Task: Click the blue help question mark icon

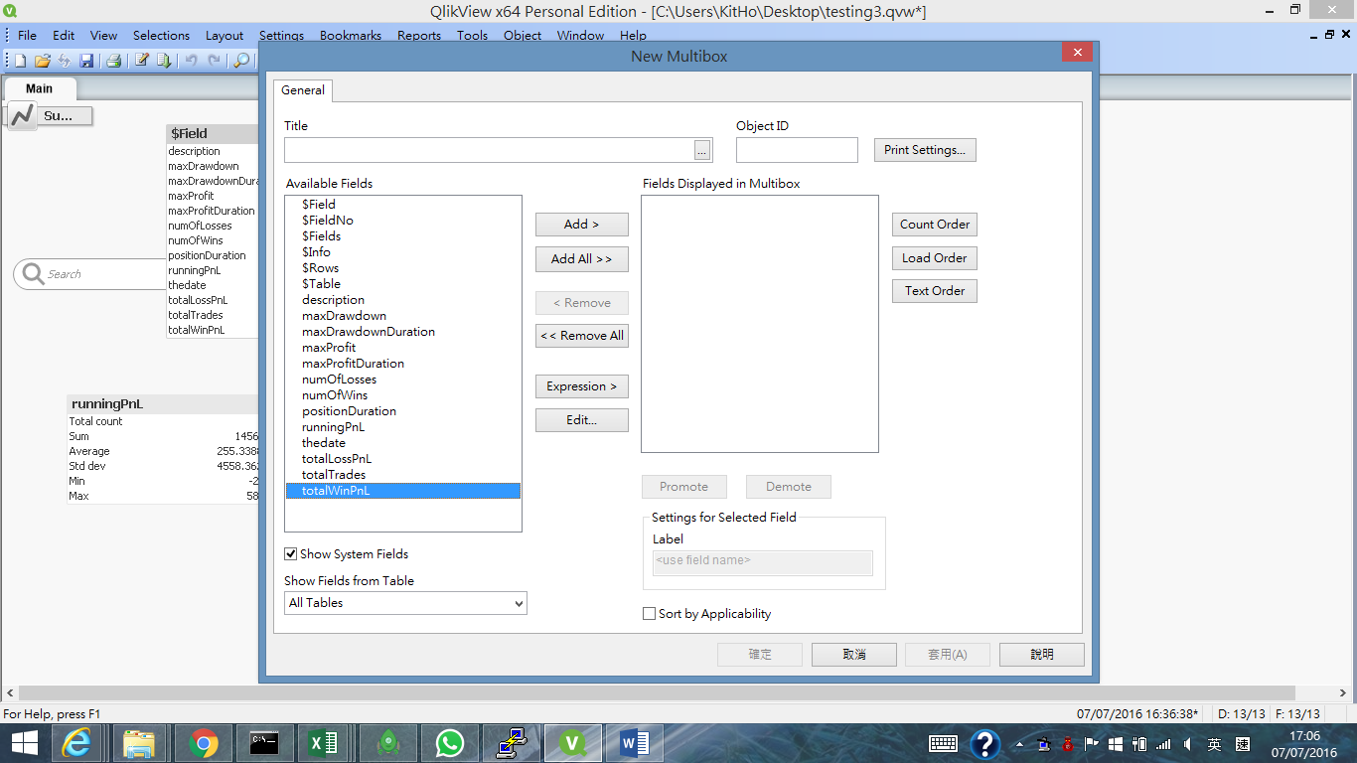Action: pos(984,743)
